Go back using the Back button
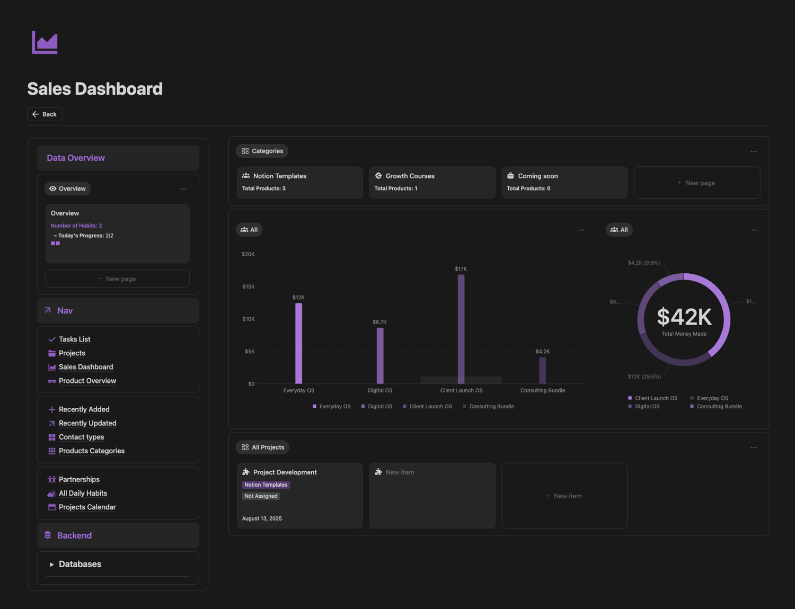 [45, 114]
